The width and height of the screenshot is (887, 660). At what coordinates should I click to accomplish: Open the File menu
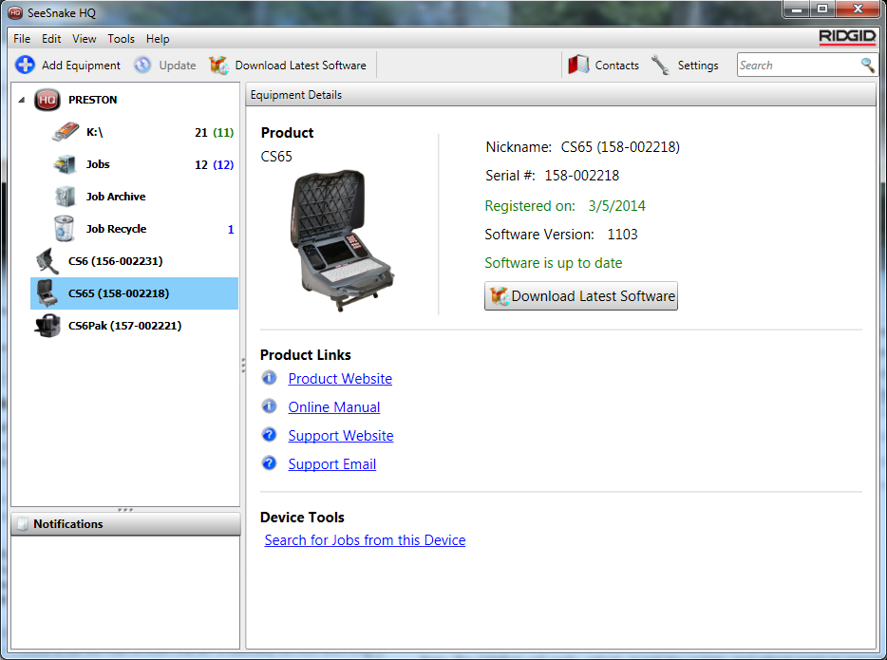(22, 38)
